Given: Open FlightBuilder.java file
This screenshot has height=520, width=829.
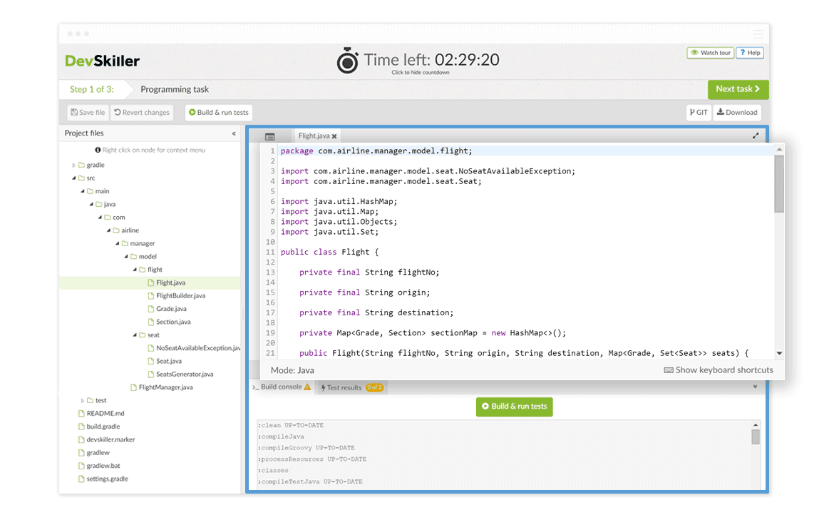Looking at the screenshot, I should (180, 296).
